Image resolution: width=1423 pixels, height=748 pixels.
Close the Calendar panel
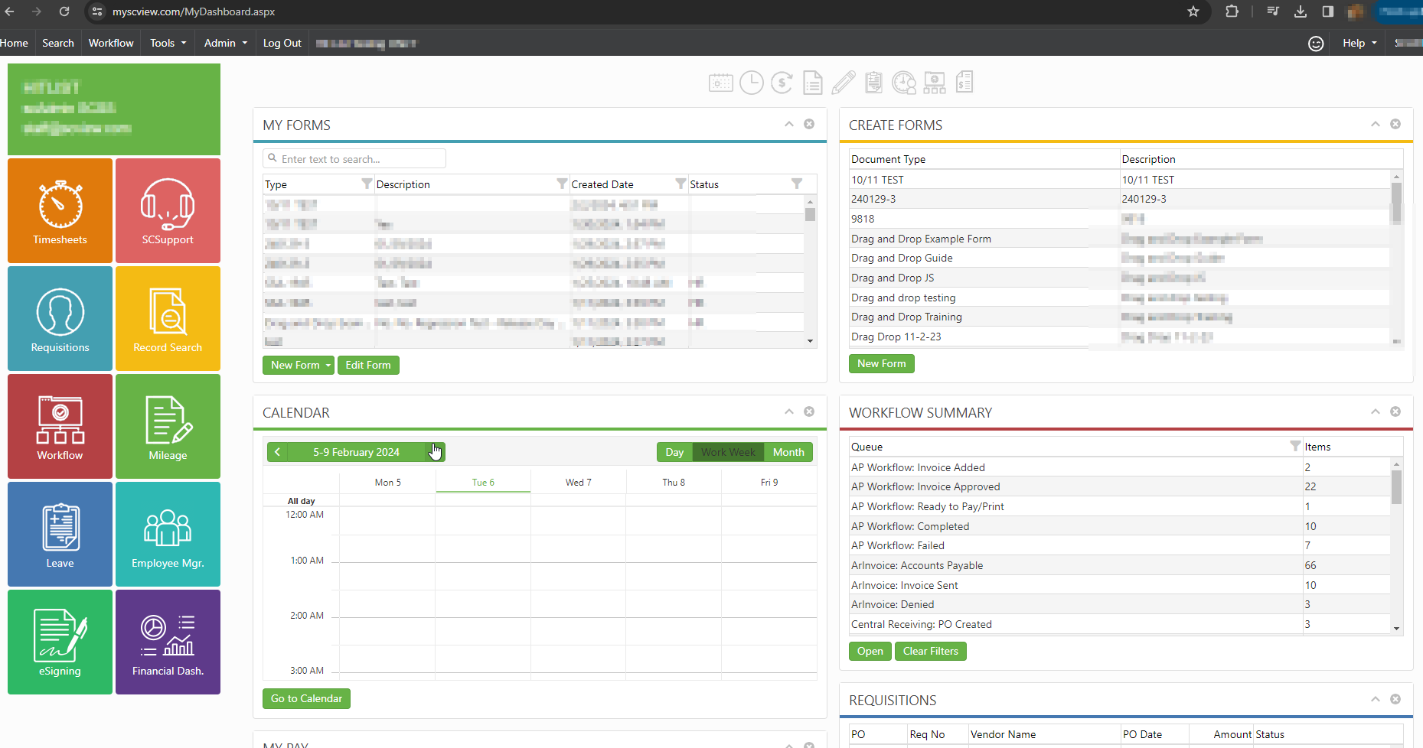coord(809,411)
